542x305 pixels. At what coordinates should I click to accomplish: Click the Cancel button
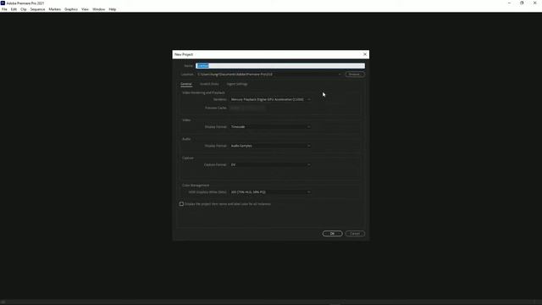pyautogui.click(x=355, y=234)
